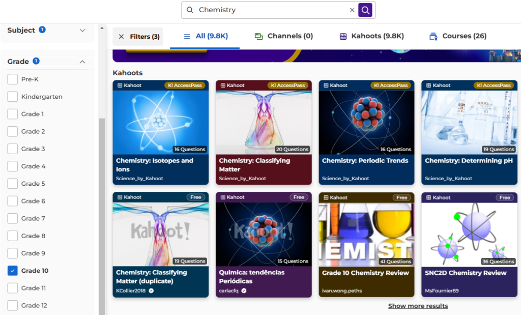Viewport: 521px width, 315px height.
Task: Click the Courses tab icon
Action: click(x=433, y=36)
